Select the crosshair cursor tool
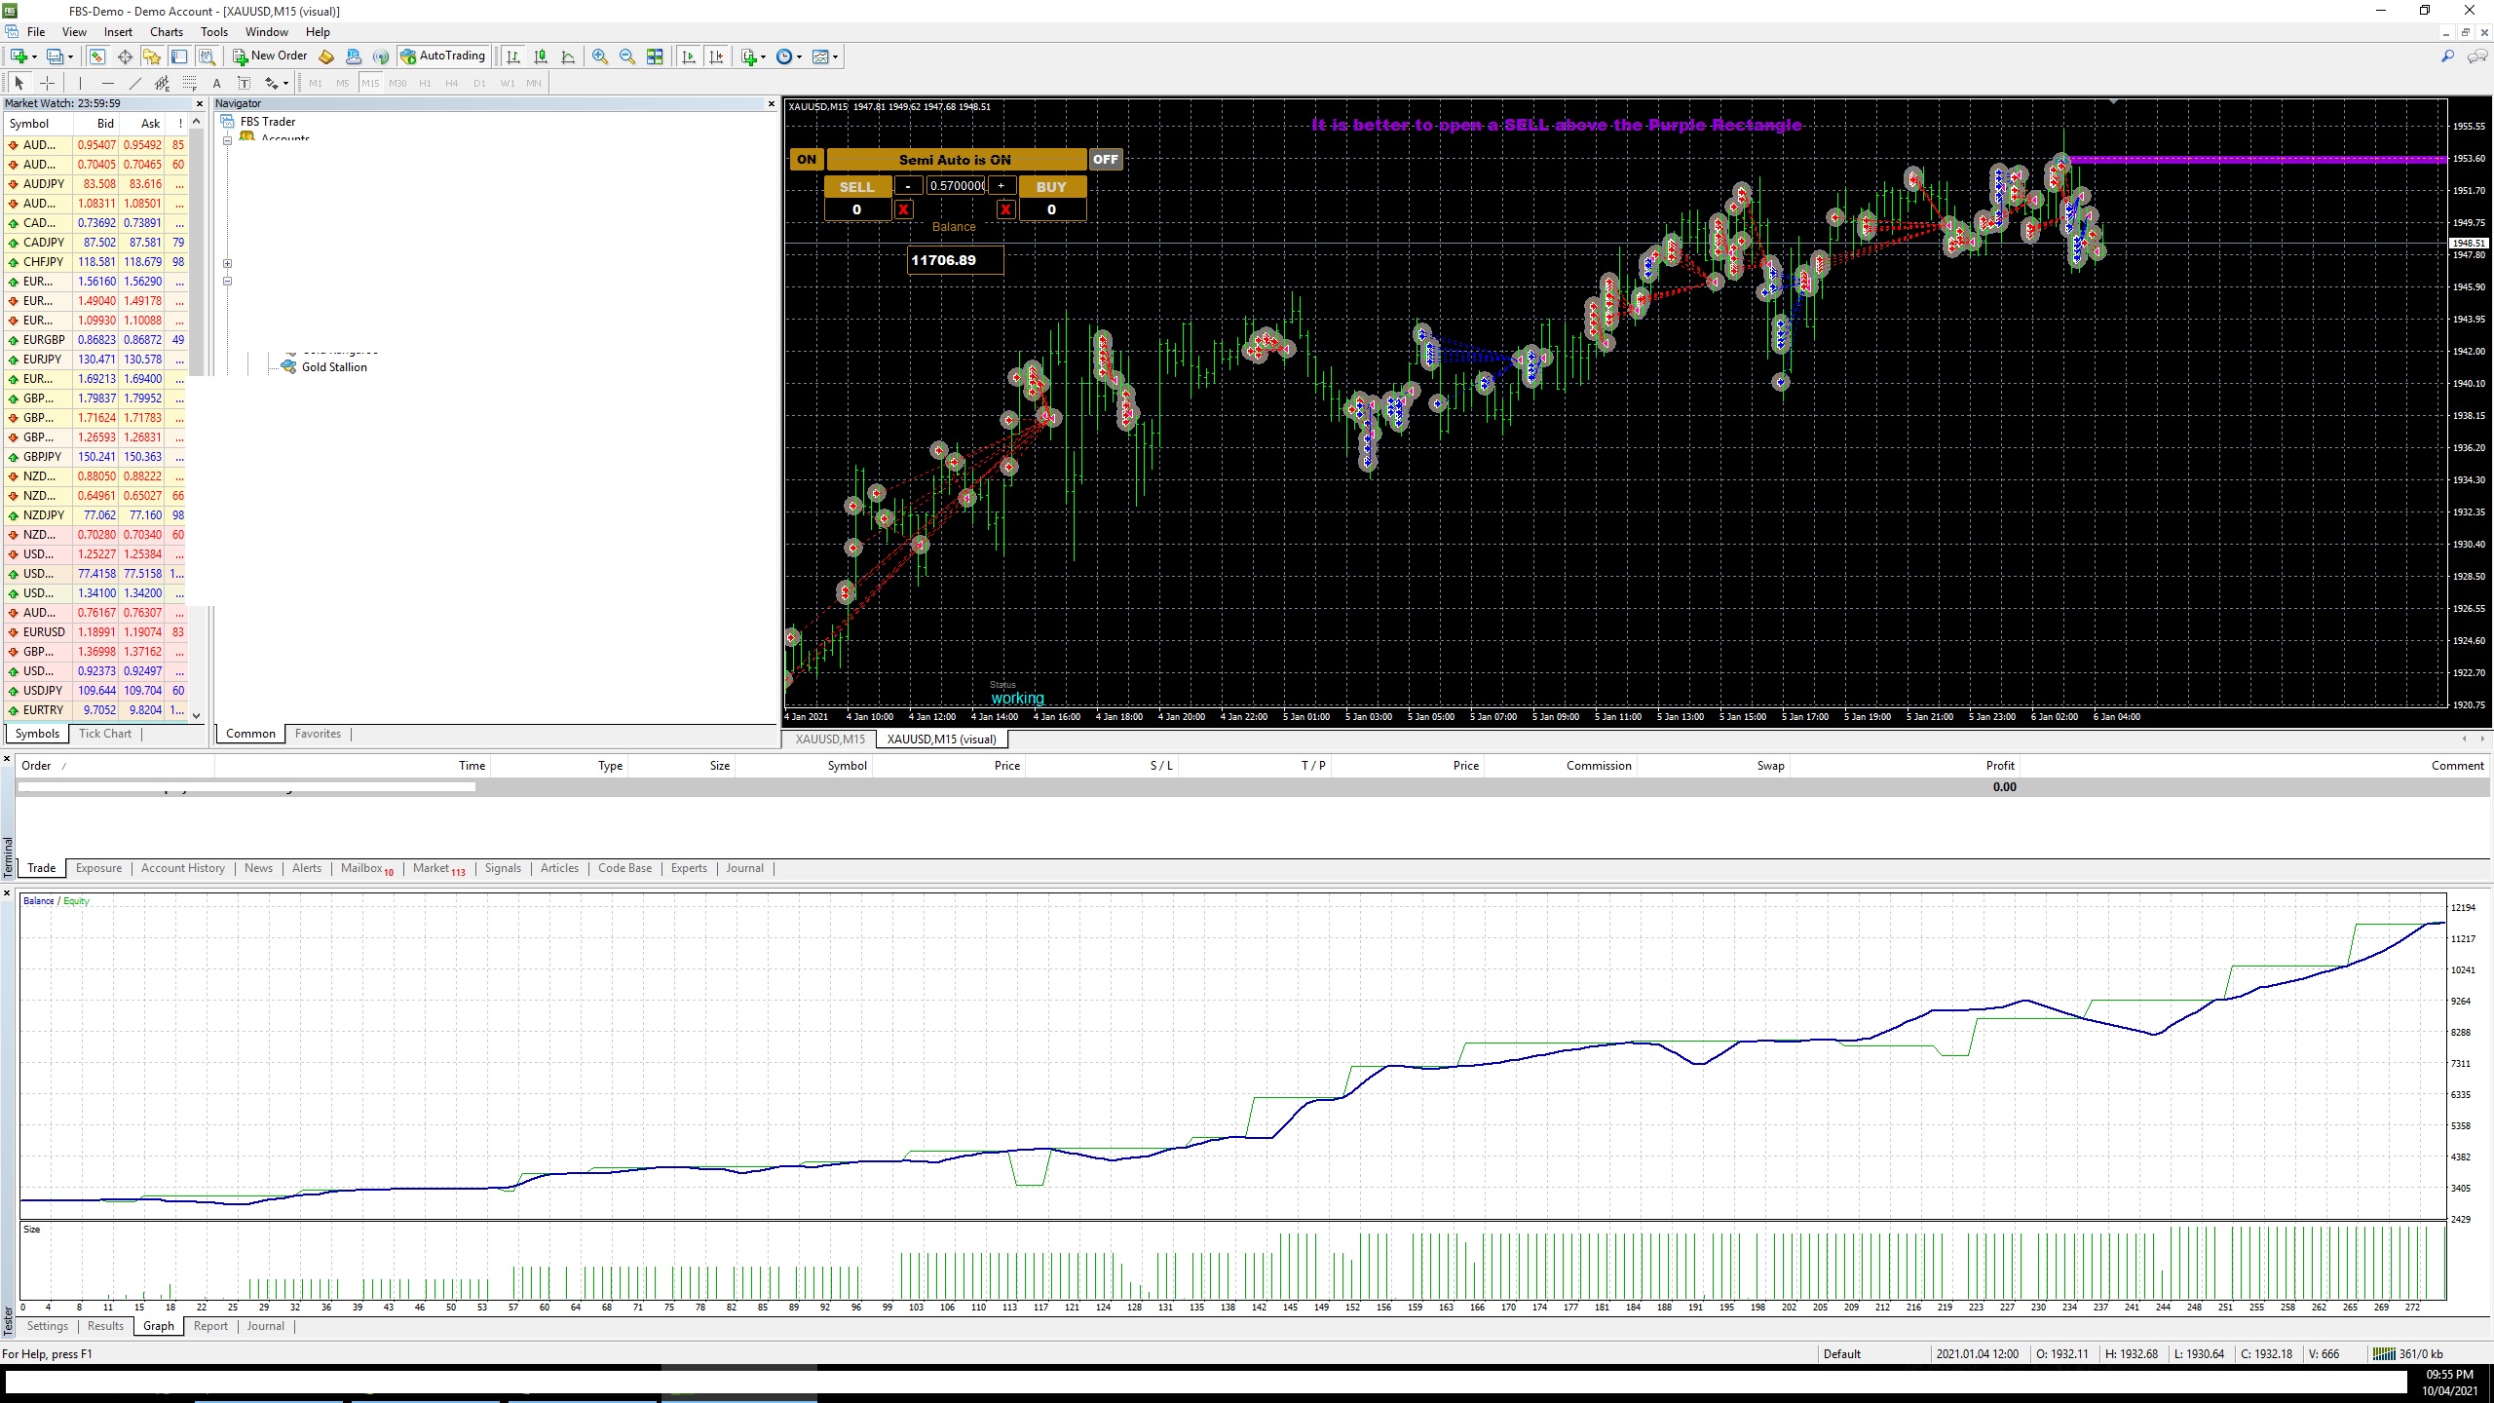Image resolution: width=2494 pixels, height=1403 pixels. click(47, 83)
